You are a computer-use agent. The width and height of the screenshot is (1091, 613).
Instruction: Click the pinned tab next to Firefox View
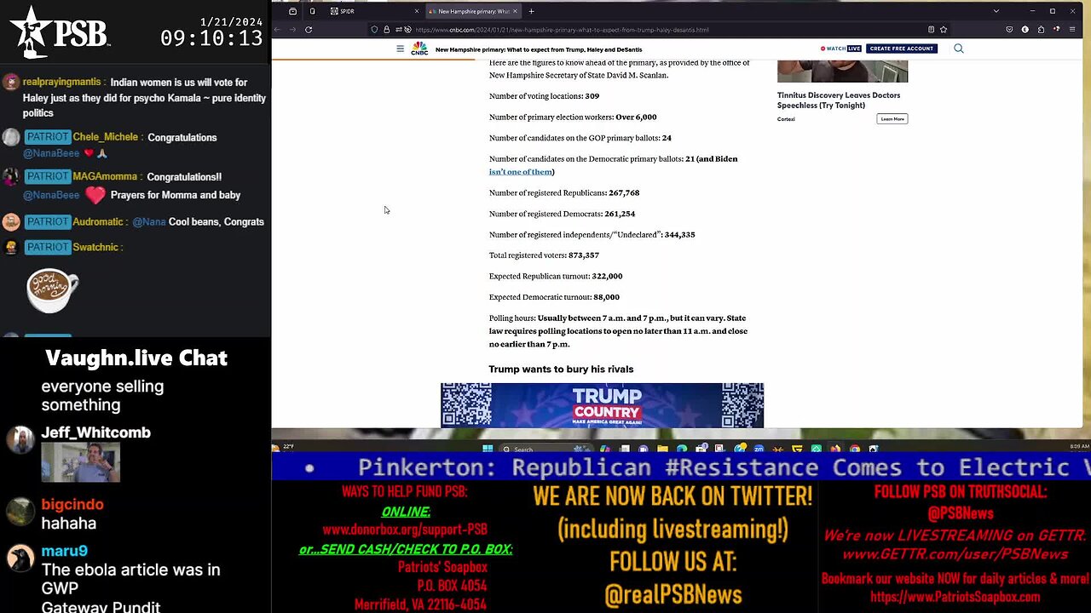pos(312,11)
